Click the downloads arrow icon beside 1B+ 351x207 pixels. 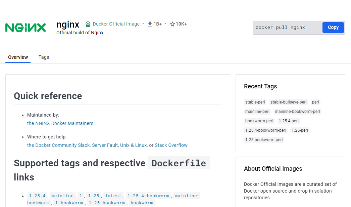[x=150, y=24]
